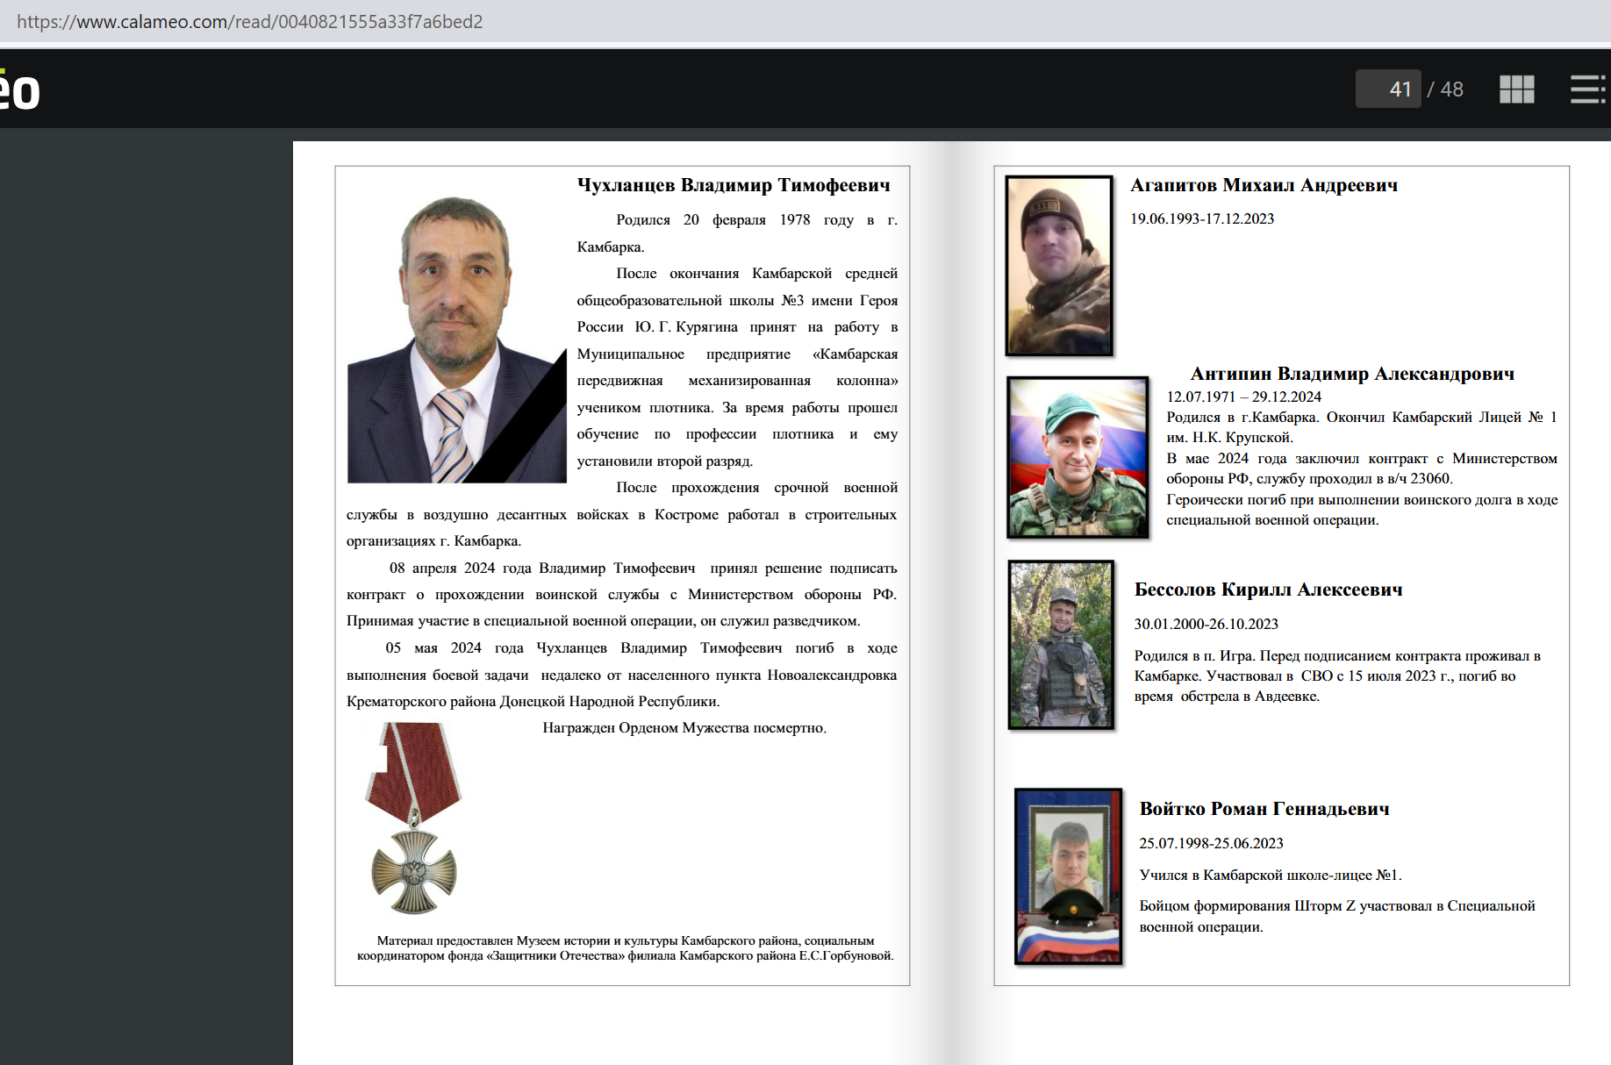
Task: Click the heading "Антипин Владимир Александрович"
Action: pyautogui.click(x=1352, y=374)
